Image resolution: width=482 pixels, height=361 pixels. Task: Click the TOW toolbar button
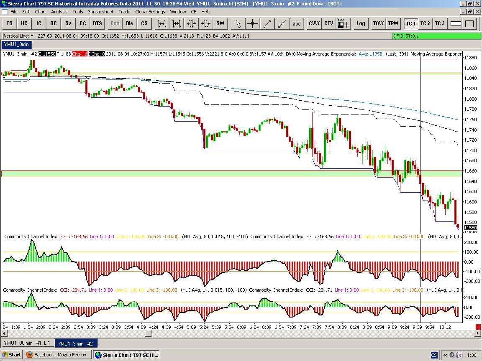pyautogui.click(x=378, y=23)
